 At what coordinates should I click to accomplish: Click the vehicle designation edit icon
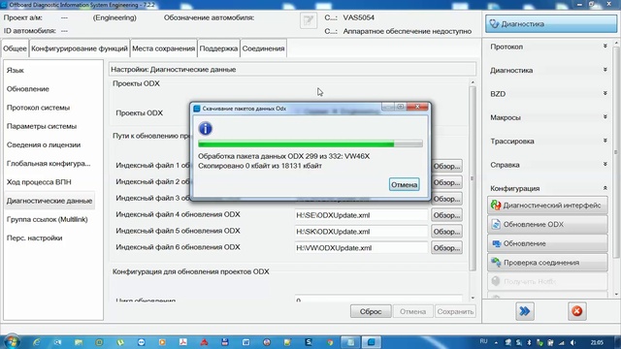tap(309, 20)
